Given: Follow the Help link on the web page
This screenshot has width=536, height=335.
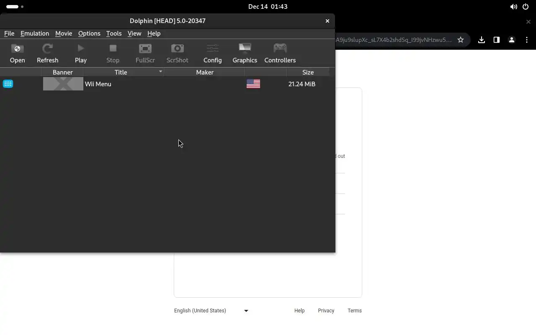Looking at the screenshot, I should click(299, 311).
